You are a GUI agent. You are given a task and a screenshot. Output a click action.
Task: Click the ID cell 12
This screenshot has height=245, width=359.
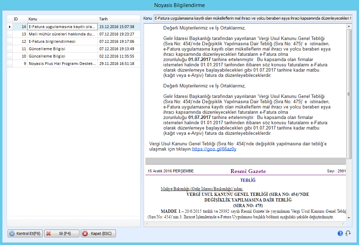point(20,41)
